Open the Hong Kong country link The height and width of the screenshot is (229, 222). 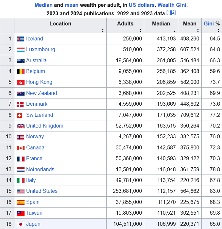coord(39,82)
